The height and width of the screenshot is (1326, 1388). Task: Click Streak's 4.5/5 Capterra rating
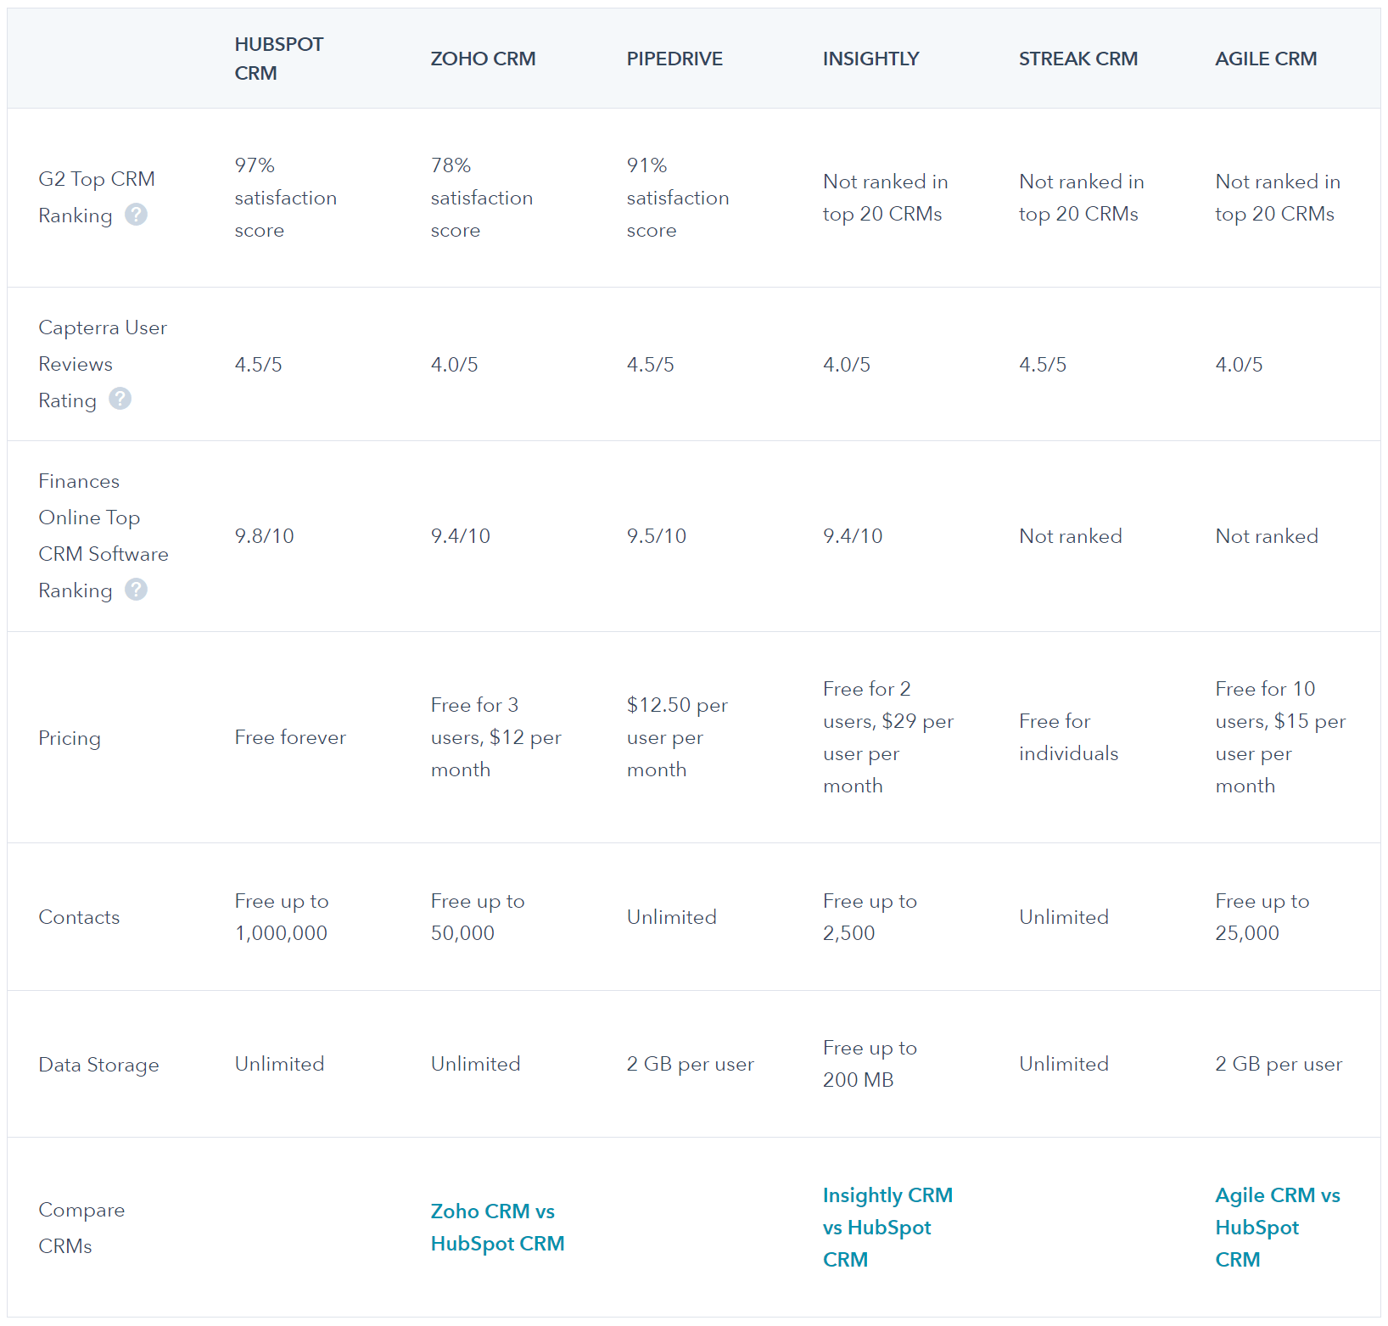[x=1042, y=364]
